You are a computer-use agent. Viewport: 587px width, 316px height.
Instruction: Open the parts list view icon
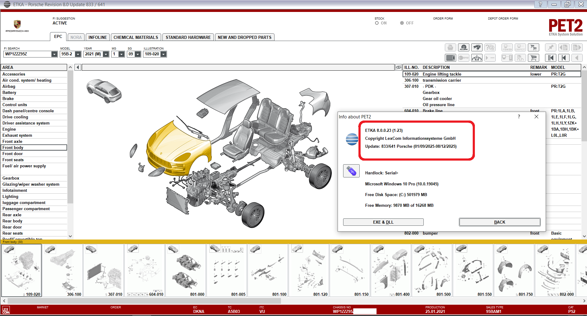pos(450,58)
